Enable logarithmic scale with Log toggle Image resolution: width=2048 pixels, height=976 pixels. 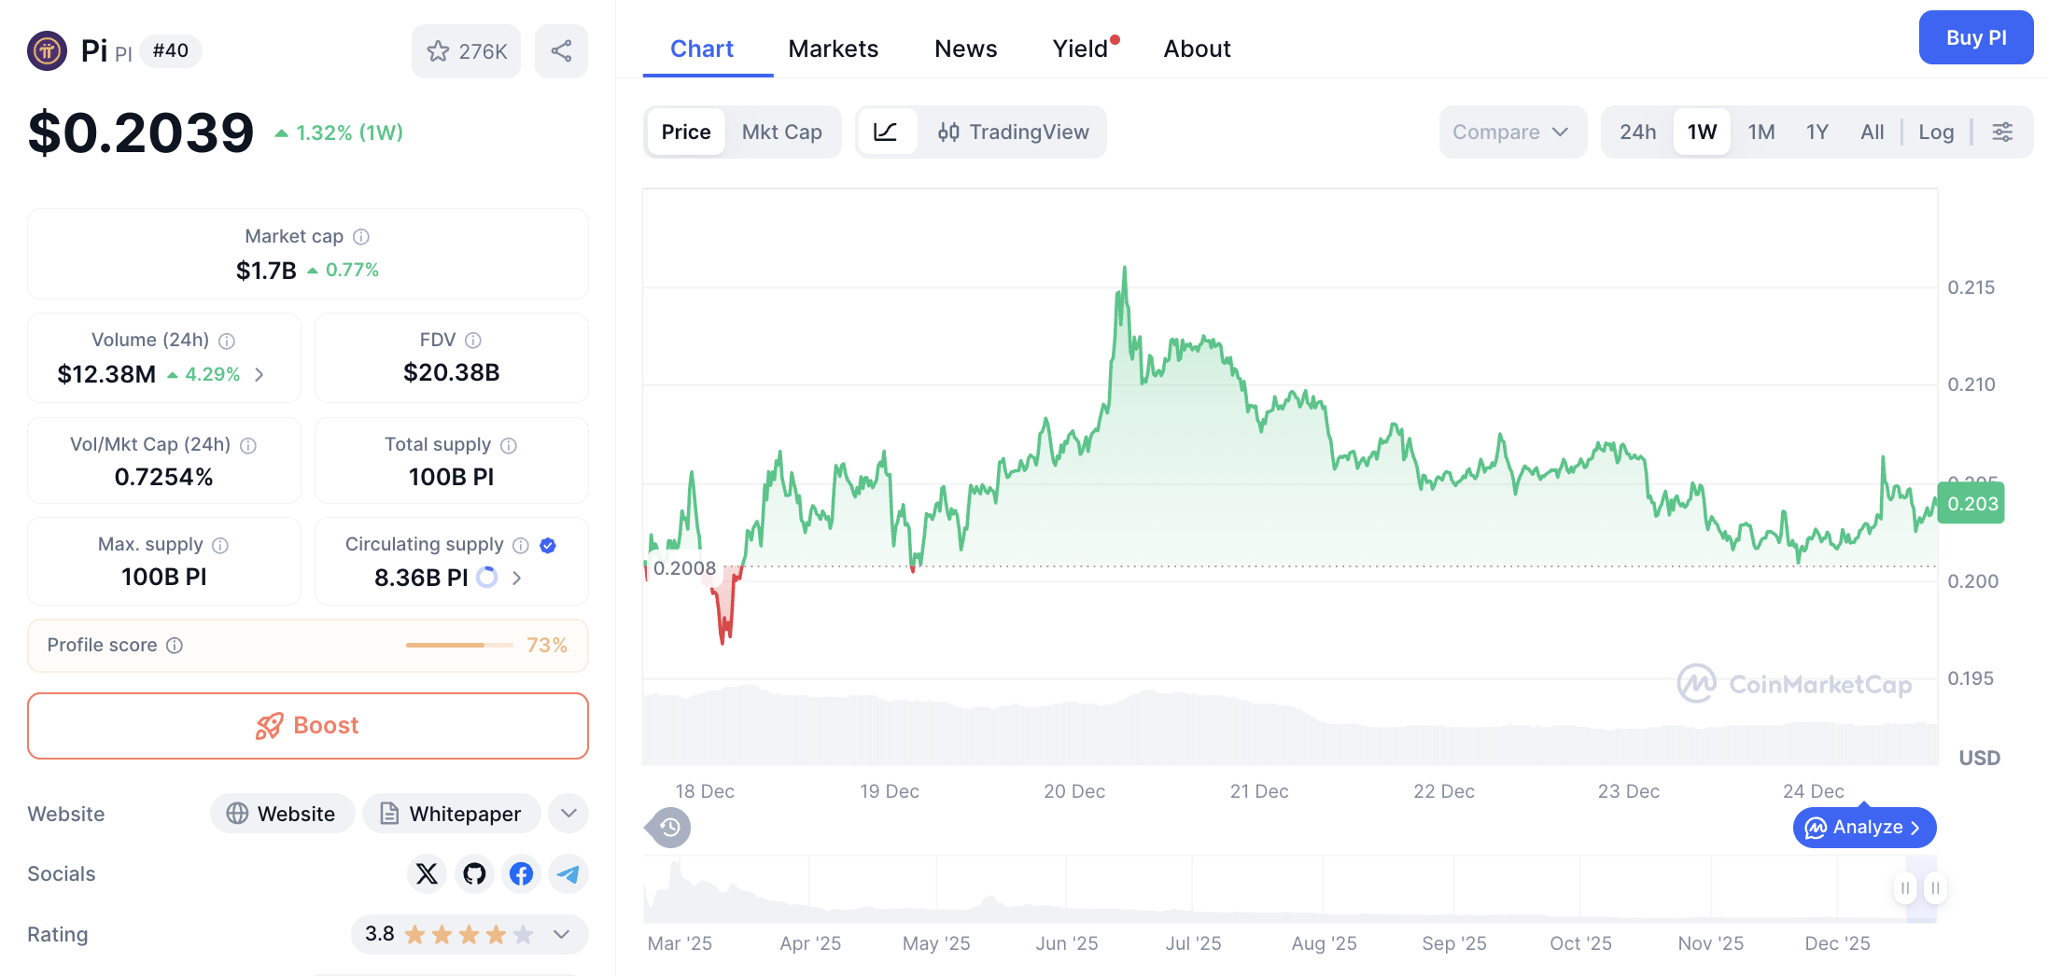pyautogui.click(x=1937, y=132)
